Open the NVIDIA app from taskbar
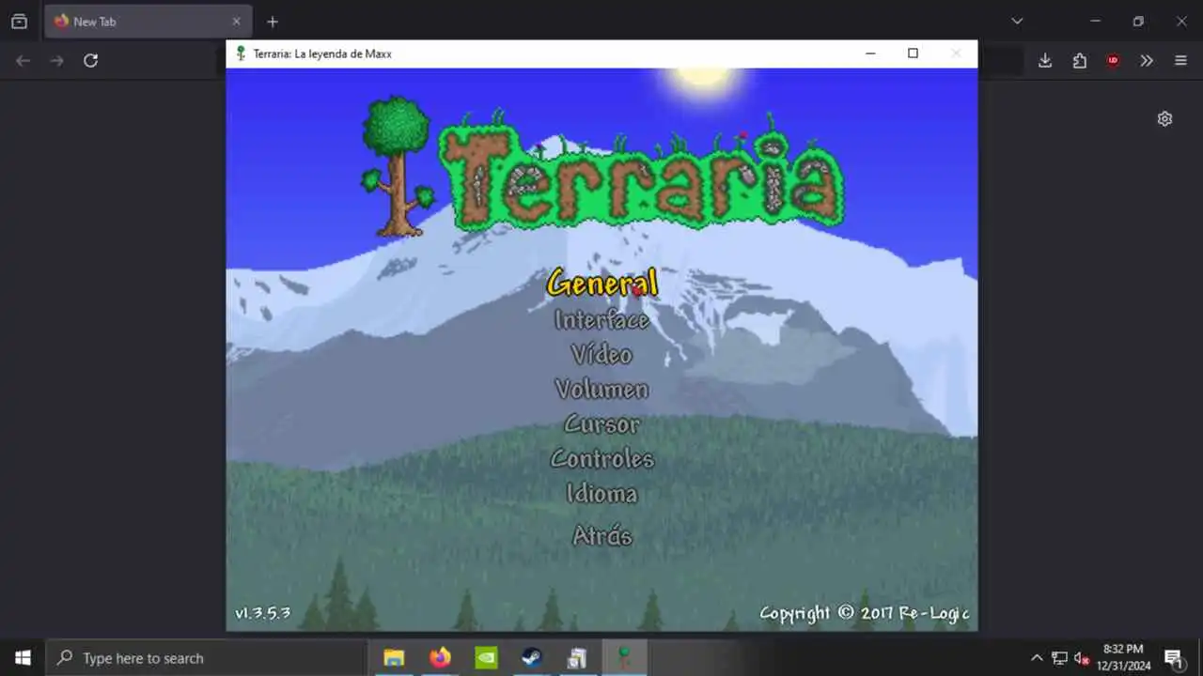 click(486, 658)
